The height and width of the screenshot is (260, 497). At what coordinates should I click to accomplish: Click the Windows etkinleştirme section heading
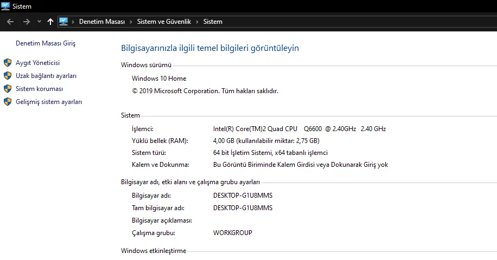(x=154, y=251)
